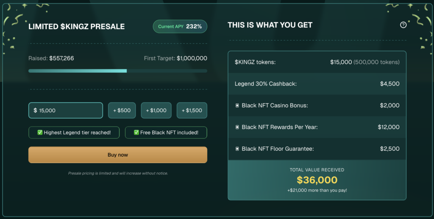Click the Current APY 232% badge
This screenshot has height=219, width=434.
[x=180, y=26]
